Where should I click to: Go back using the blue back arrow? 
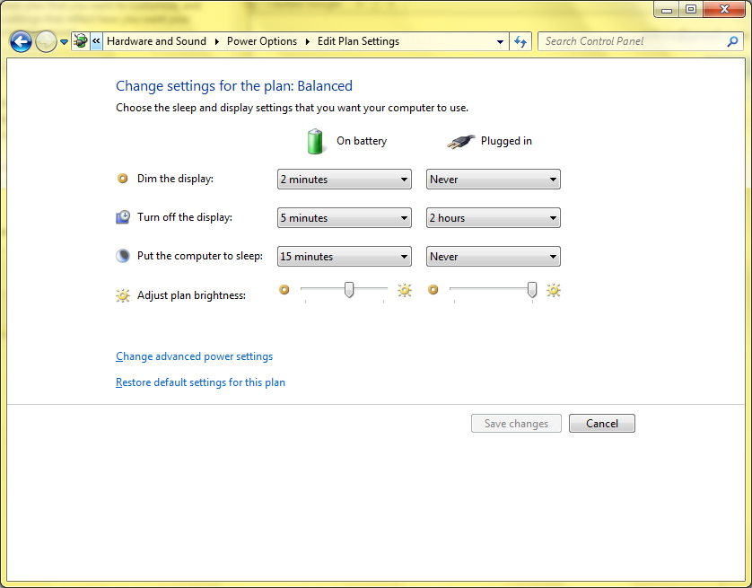22,41
